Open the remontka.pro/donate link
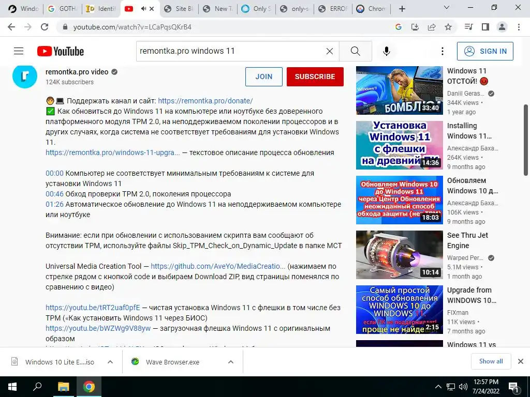Screen dimensions: 530x397 (205, 101)
